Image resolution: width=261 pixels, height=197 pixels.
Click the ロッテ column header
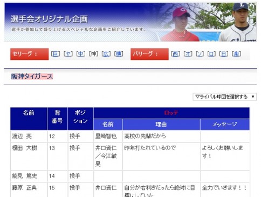click(171, 113)
